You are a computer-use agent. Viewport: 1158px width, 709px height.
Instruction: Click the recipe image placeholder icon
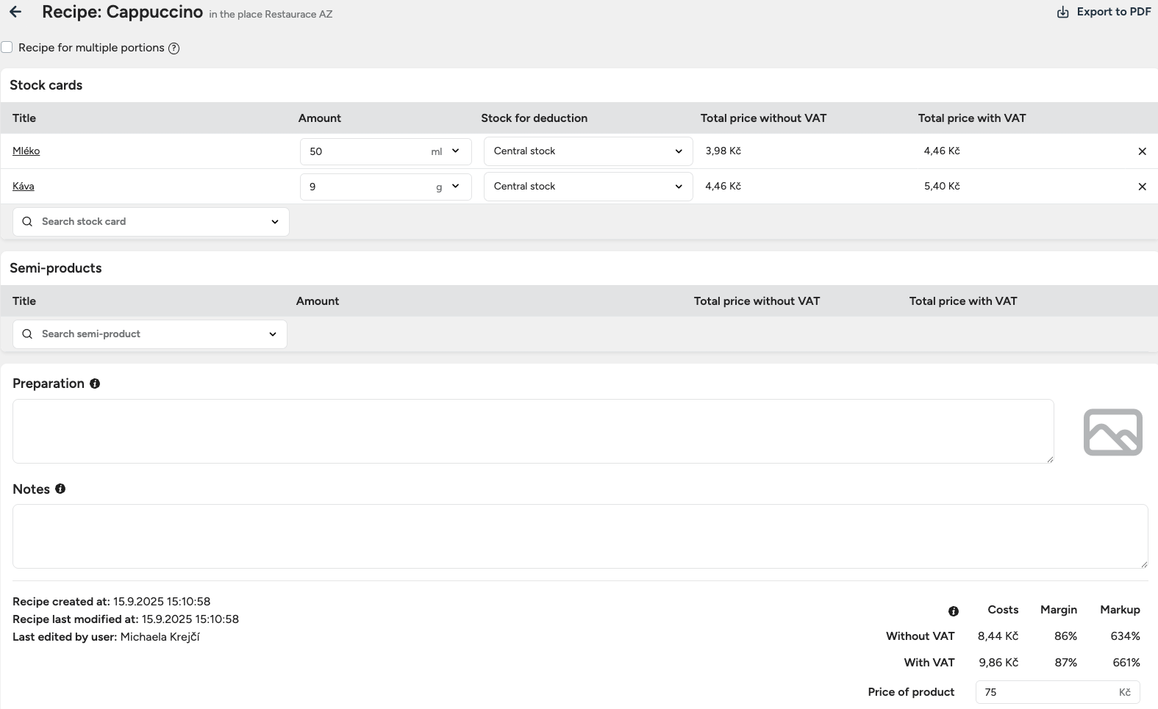(x=1112, y=432)
